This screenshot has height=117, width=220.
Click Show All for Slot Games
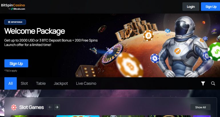click(x=201, y=107)
